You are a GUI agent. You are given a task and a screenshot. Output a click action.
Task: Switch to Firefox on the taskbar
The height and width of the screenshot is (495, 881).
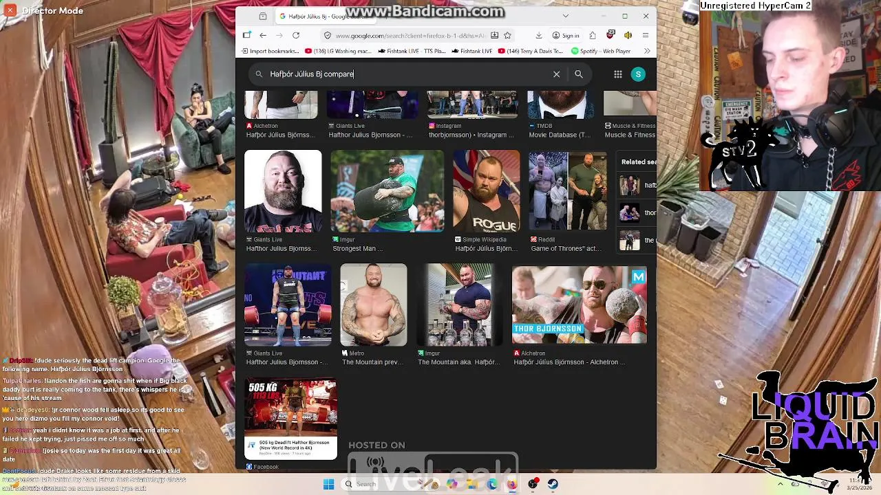(x=512, y=484)
